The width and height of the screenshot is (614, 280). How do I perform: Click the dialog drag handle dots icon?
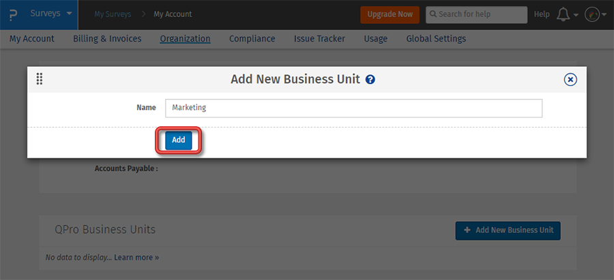click(x=40, y=79)
